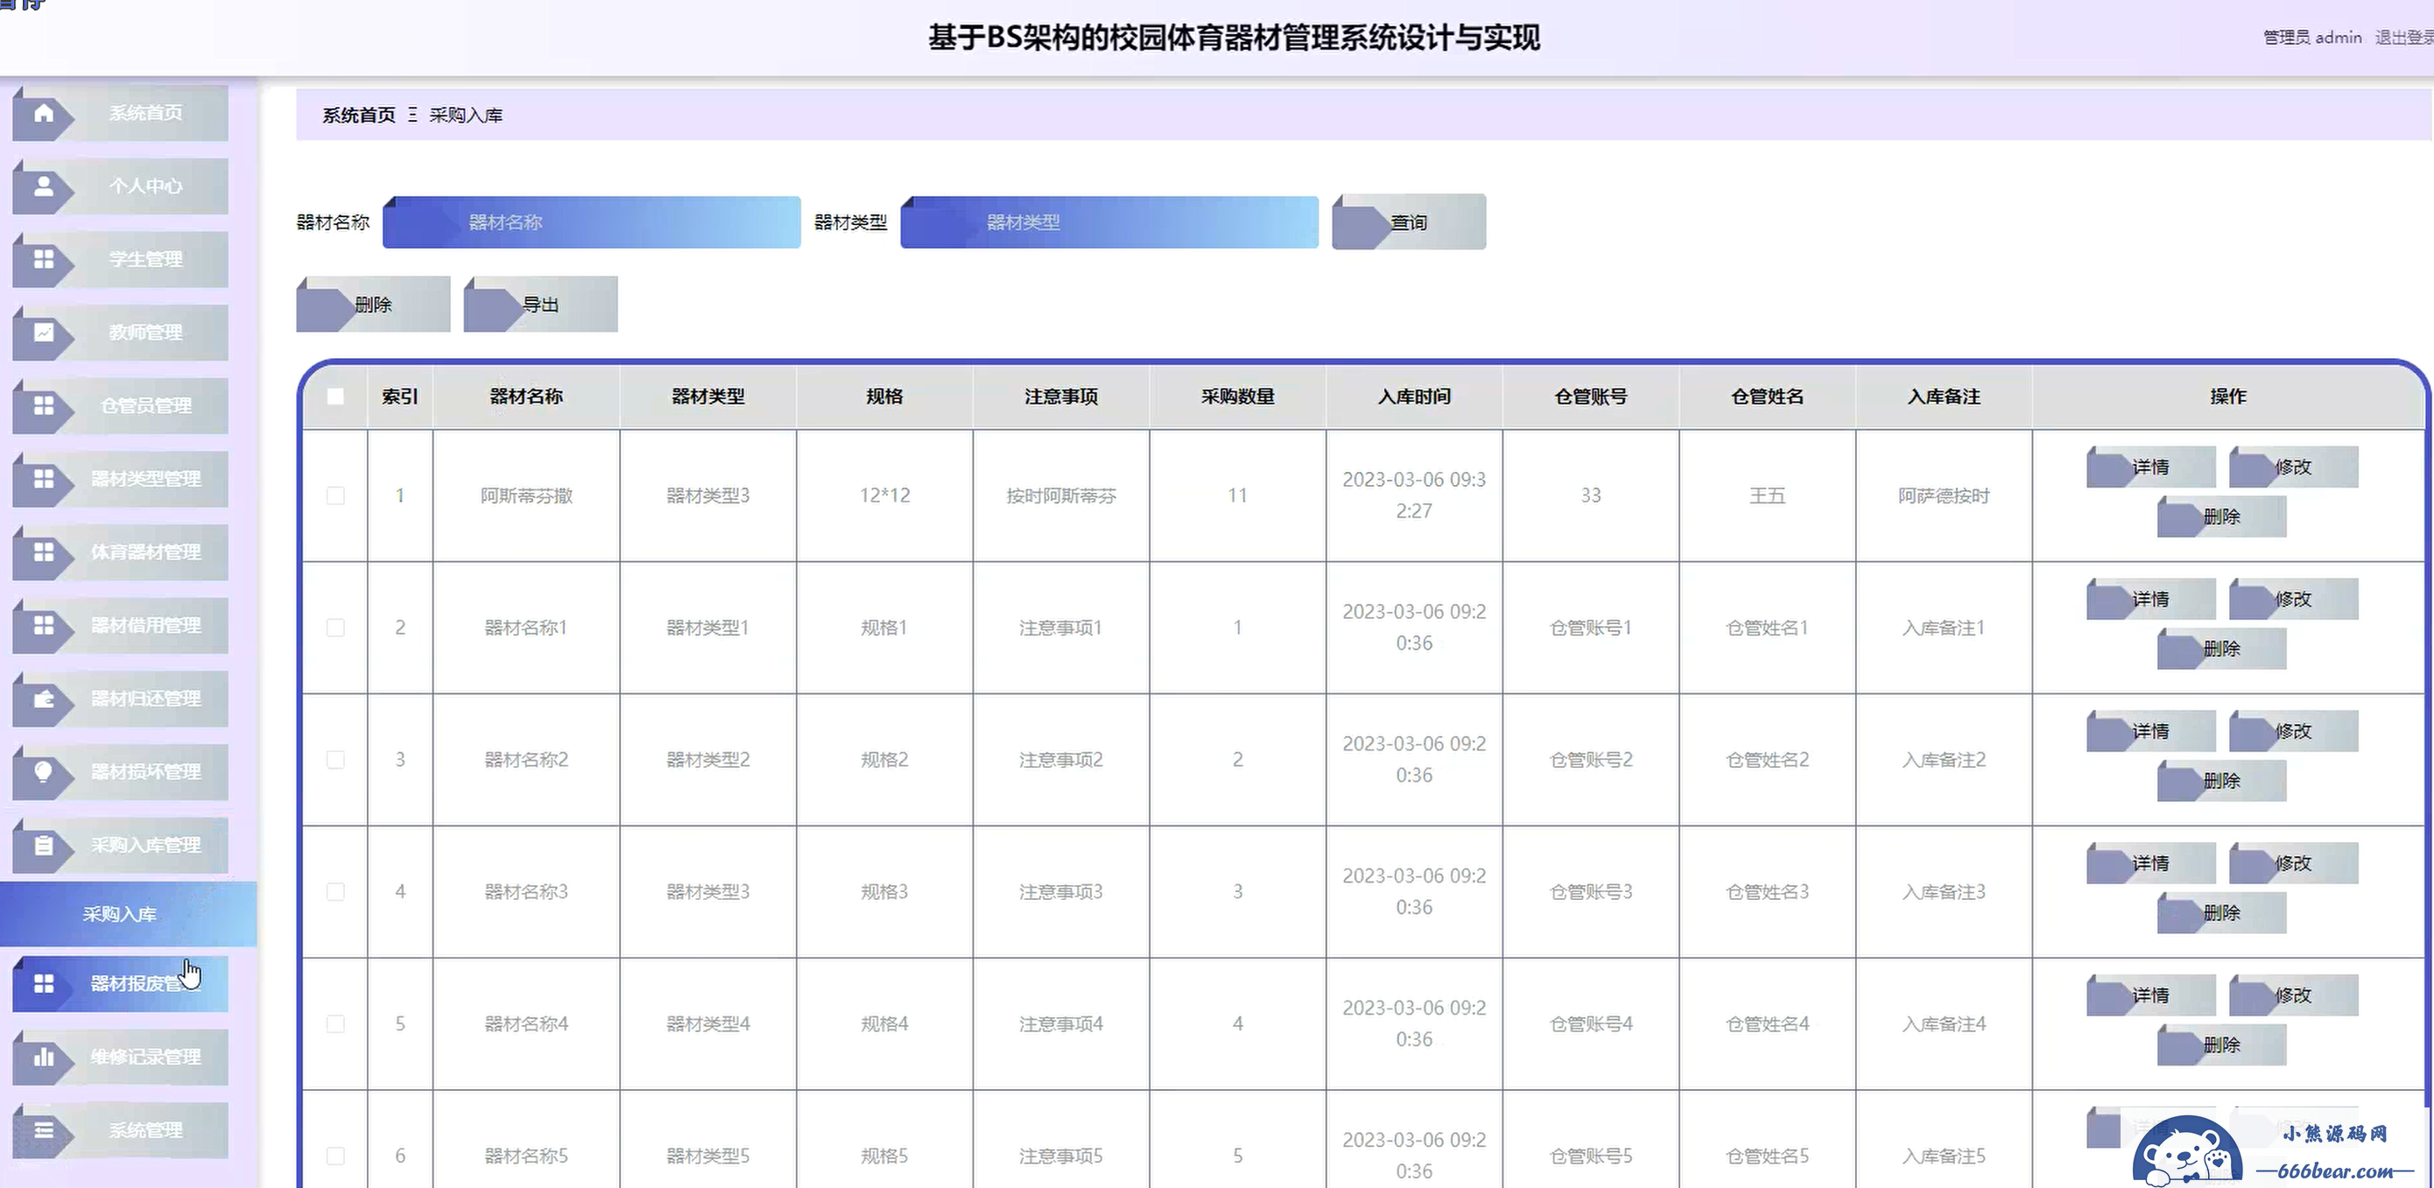Toggle the select-all checkbox in table header
Screen dimensions: 2434x1188
(x=335, y=396)
